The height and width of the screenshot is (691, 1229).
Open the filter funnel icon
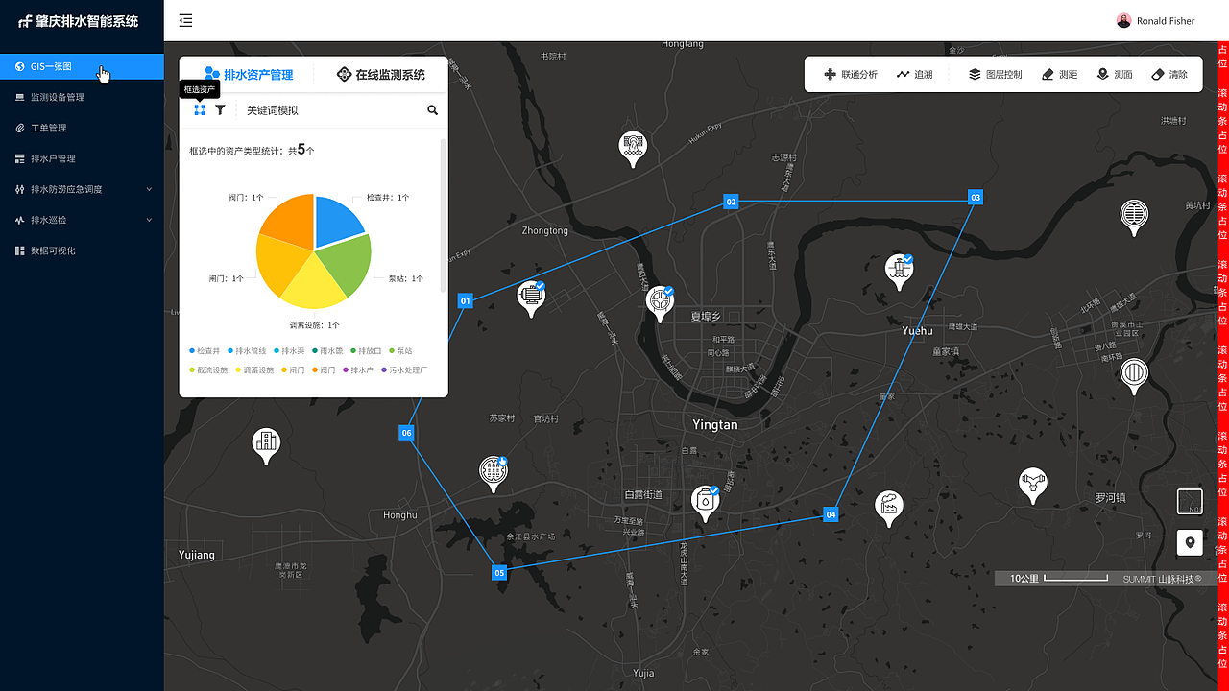coord(220,110)
